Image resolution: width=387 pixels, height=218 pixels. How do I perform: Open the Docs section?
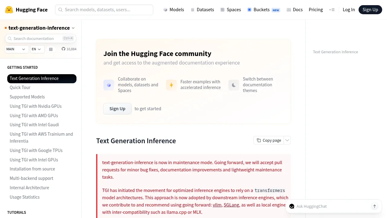coord(294,10)
